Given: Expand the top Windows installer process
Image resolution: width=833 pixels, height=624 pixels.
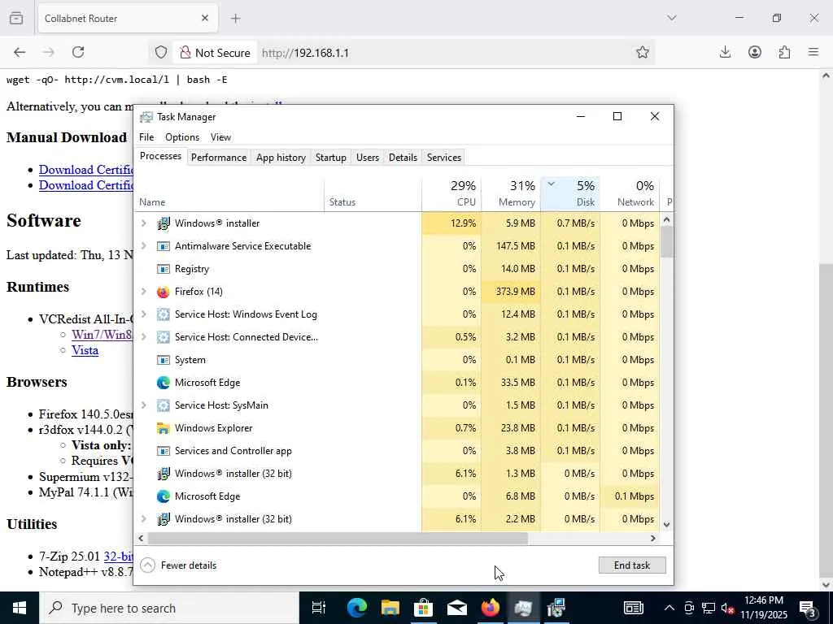Looking at the screenshot, I should 143,223.
